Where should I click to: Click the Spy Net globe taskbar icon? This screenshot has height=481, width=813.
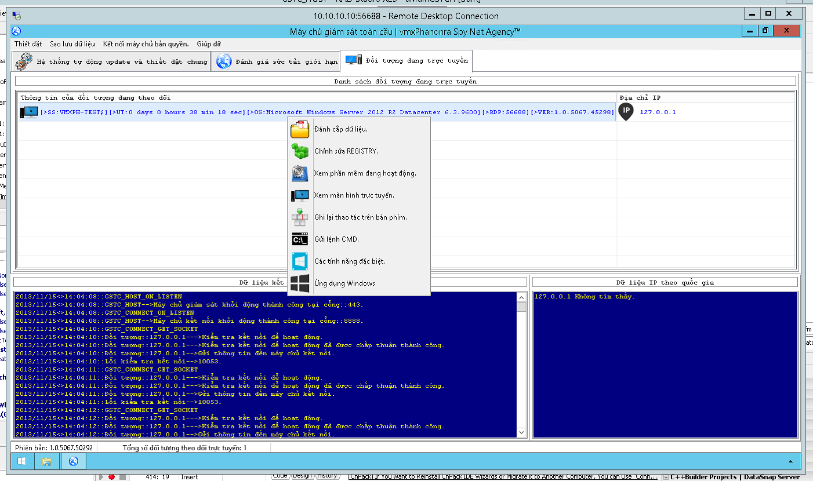tap(73, 461)
